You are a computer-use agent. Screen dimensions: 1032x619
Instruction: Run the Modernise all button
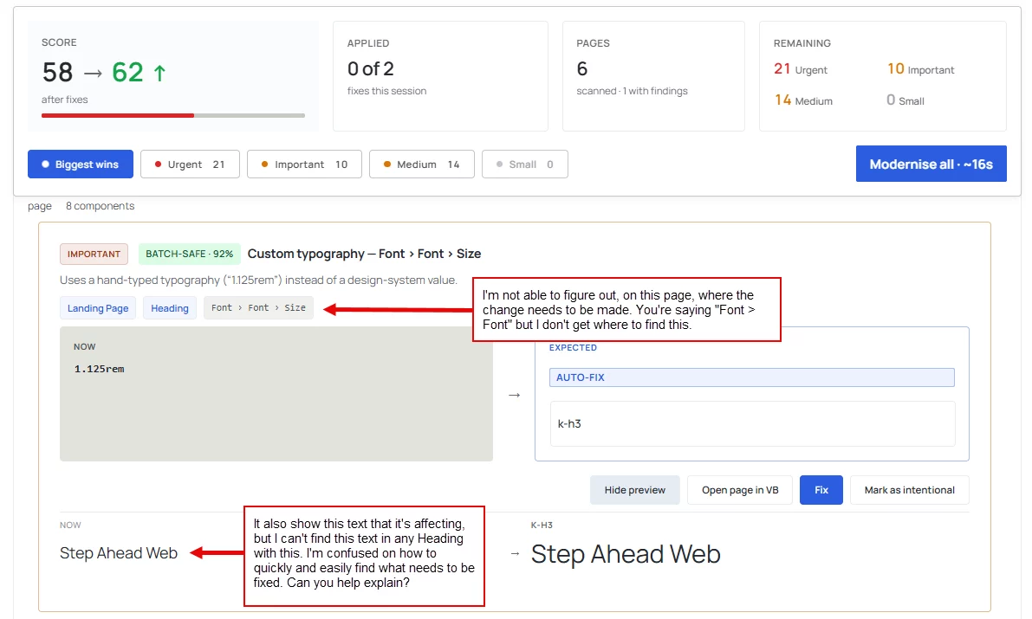931,164
